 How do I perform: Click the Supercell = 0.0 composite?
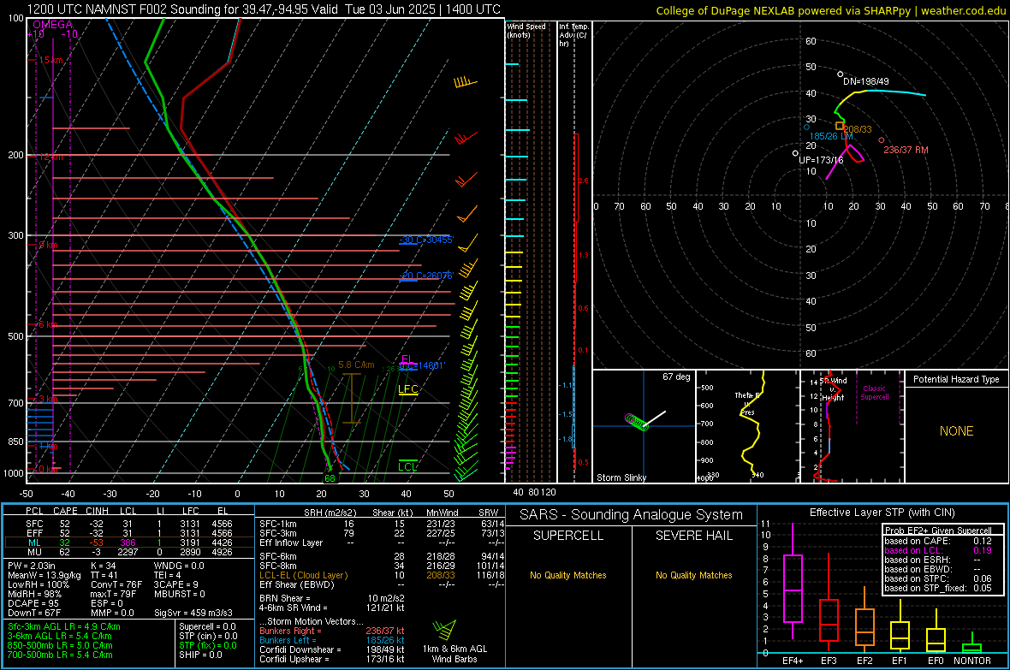207,626
